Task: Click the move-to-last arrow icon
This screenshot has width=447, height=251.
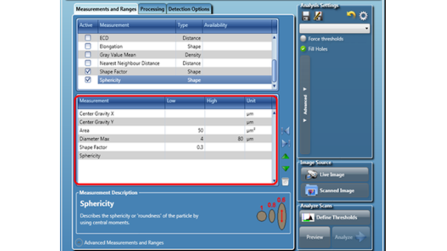Action: click(285, 143)
